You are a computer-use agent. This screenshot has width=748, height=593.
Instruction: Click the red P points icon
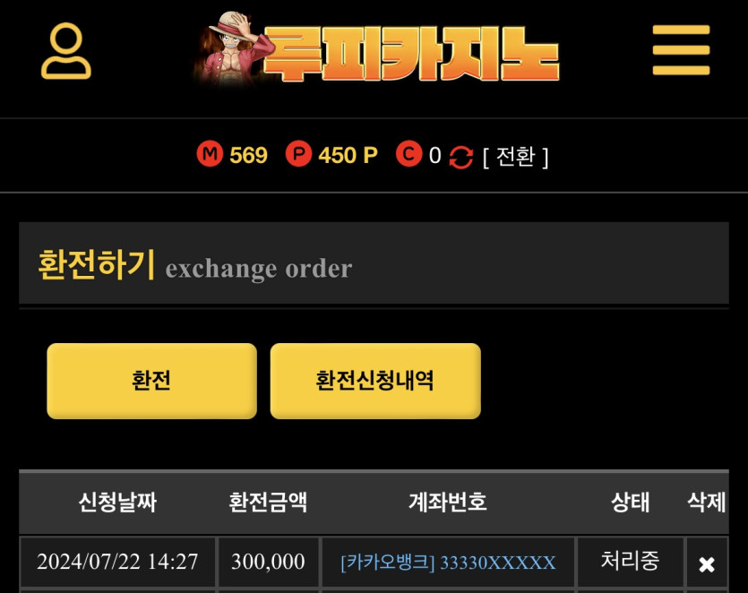[298, 154]
